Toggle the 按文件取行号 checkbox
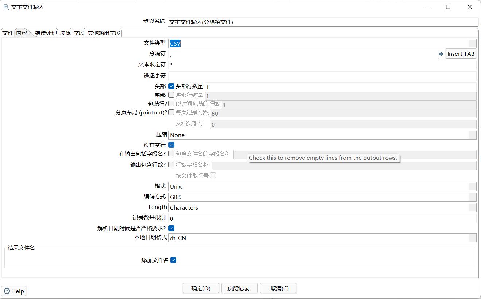The height and width of the screenshot is (299, 481). point(213,175)
